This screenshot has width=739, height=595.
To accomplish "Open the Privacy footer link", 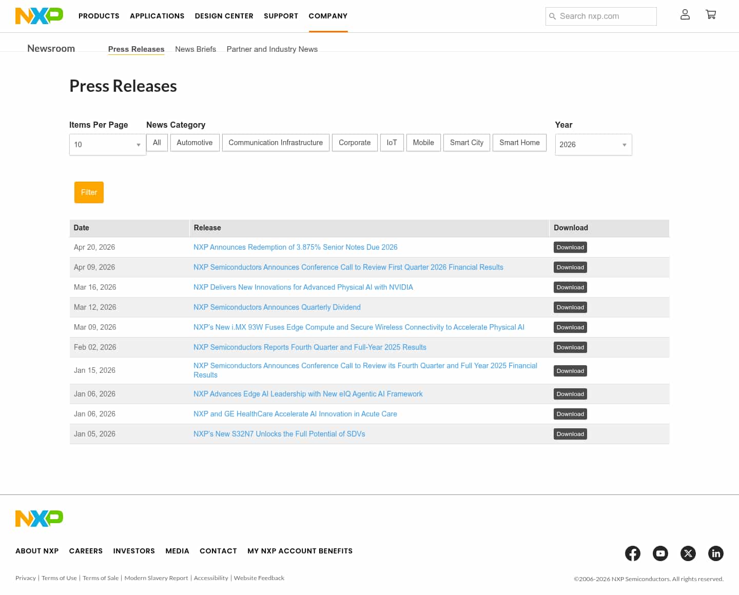I will pos(26,578).
